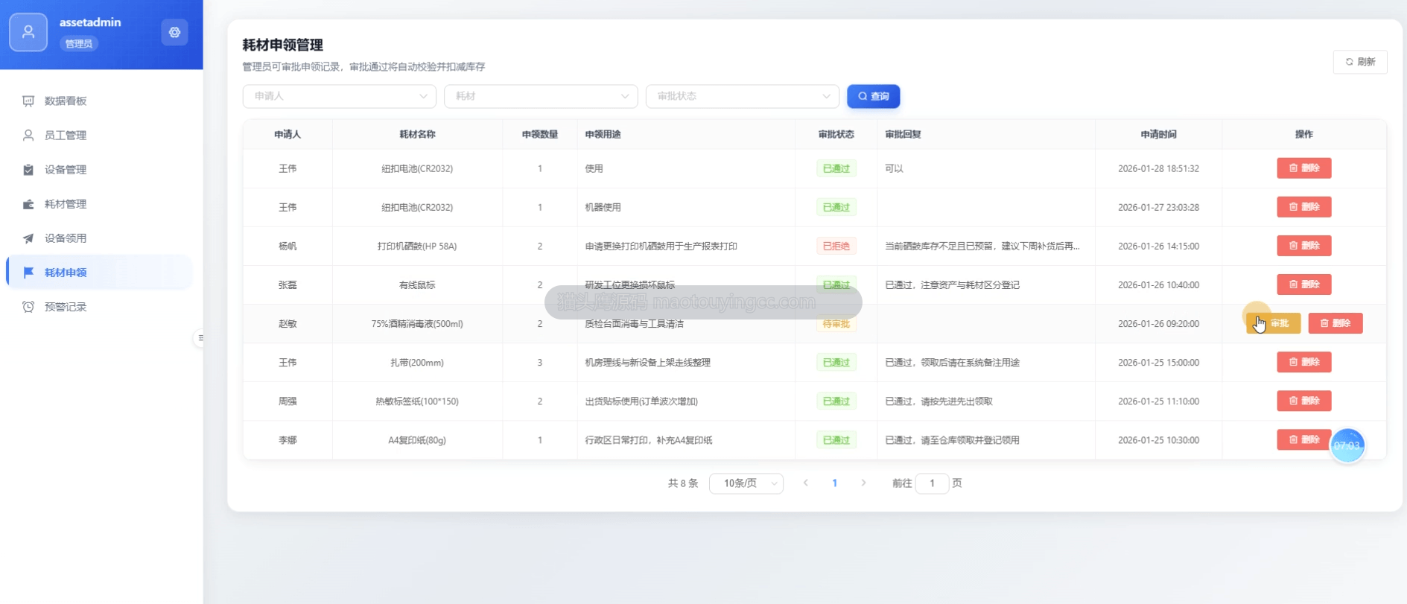The width and height of the screenshot is (1407, 604).
Task: Click the 已拒绝 status tag
Action: [836, 246]
